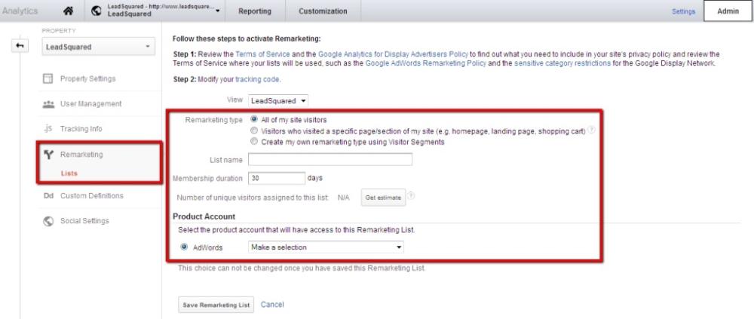Open the tracking code link

257,79
